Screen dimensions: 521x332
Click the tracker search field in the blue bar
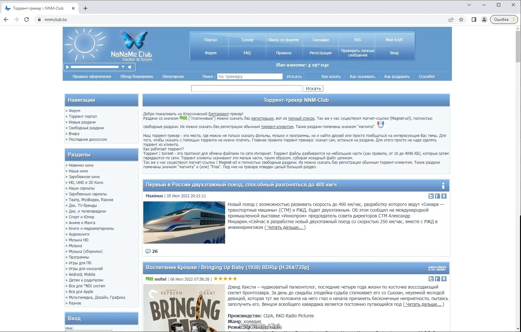tap(249, 76)
